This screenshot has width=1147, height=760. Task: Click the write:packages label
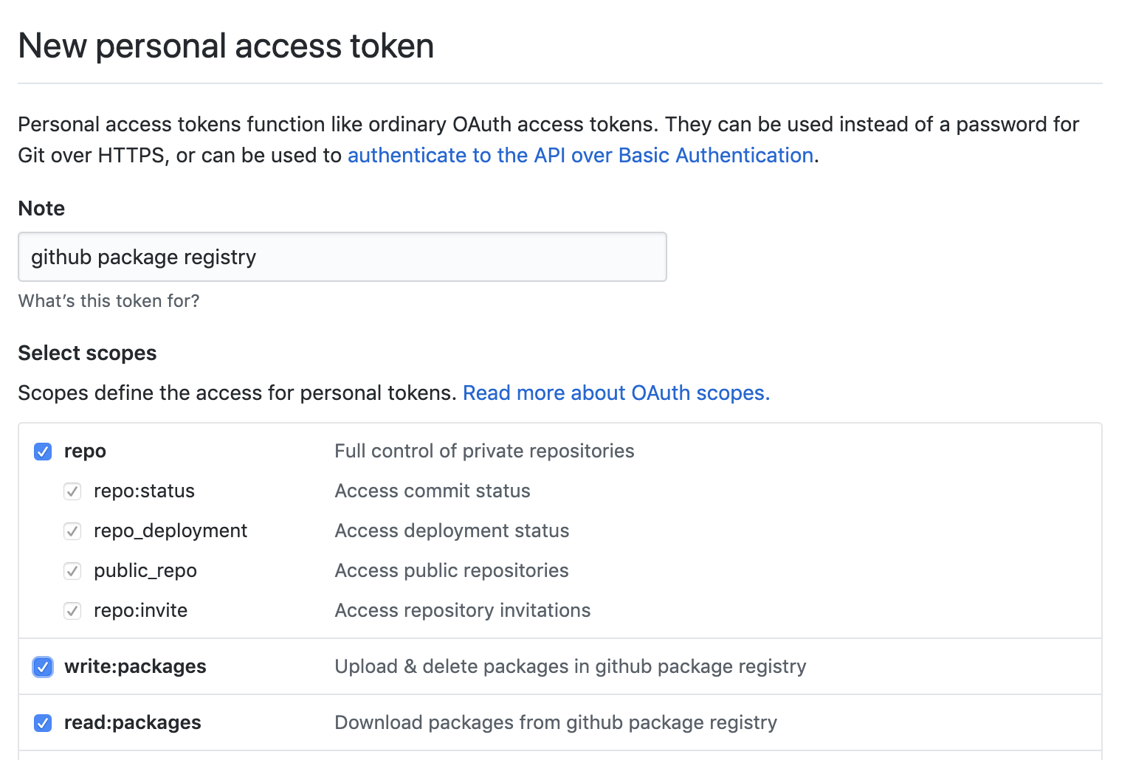tap(135, 666)
